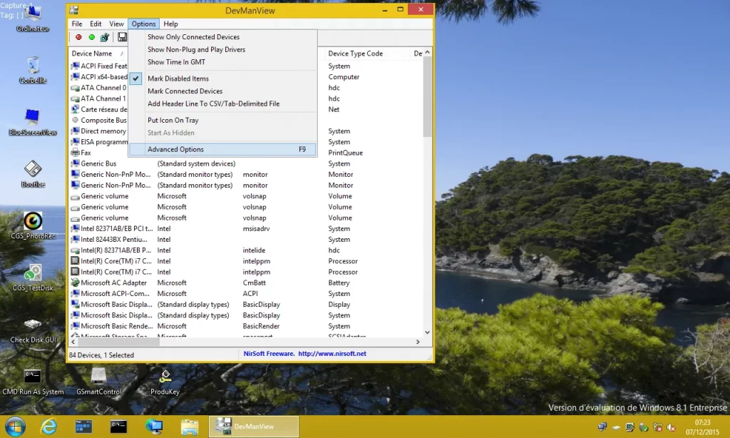The image size is (730, 438).
Task: Click the horizontal scrollbar thumb
Action: [x=118, y=342]
